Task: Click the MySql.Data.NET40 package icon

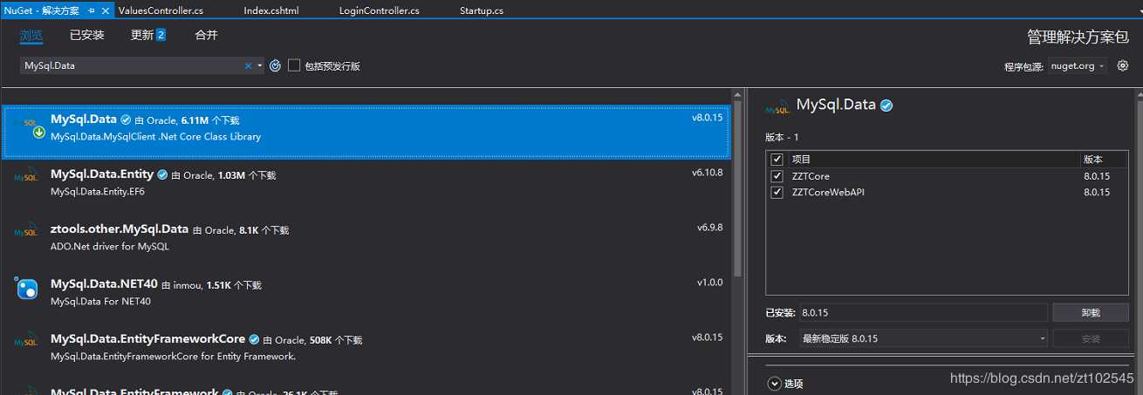Action: click(x=26, y=289)
